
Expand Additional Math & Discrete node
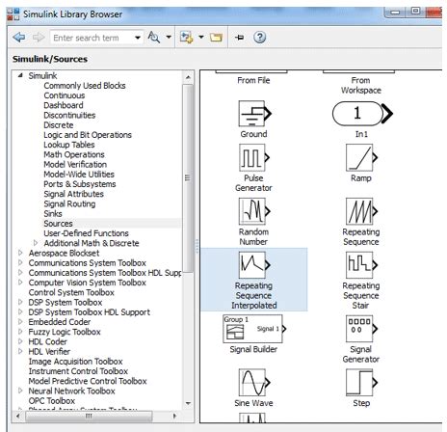(36, 243)
